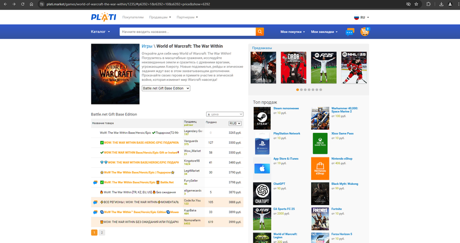460x243 pixels.
Task: Click chat icon on KupiBaka row
Action: click(95, 212)
